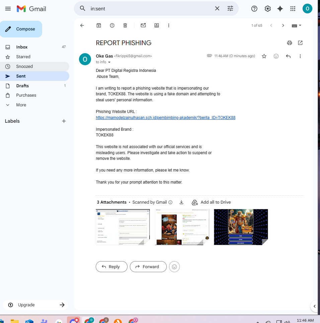Delete this email with trash icon

coord(125,25)
